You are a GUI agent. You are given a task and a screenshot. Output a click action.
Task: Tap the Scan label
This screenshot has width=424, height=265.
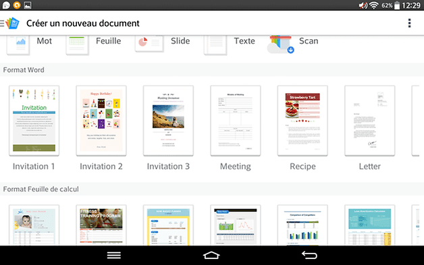[x=309, y=41]
